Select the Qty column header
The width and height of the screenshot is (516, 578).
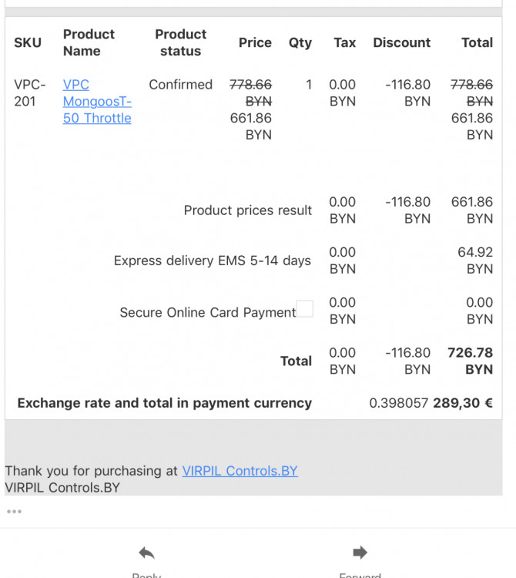click(300, 42)
